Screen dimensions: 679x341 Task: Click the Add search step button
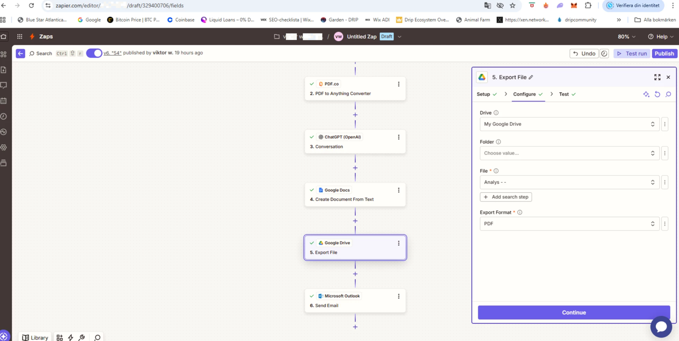tap(506, 197)
